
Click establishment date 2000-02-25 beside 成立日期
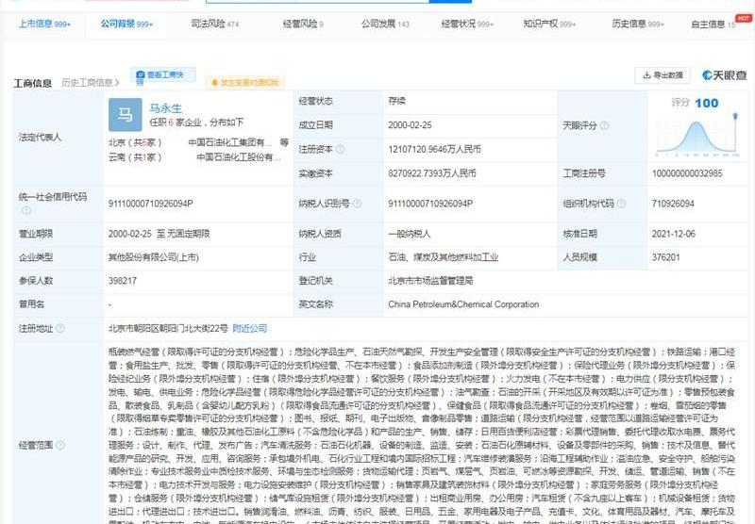coord(410,125)
